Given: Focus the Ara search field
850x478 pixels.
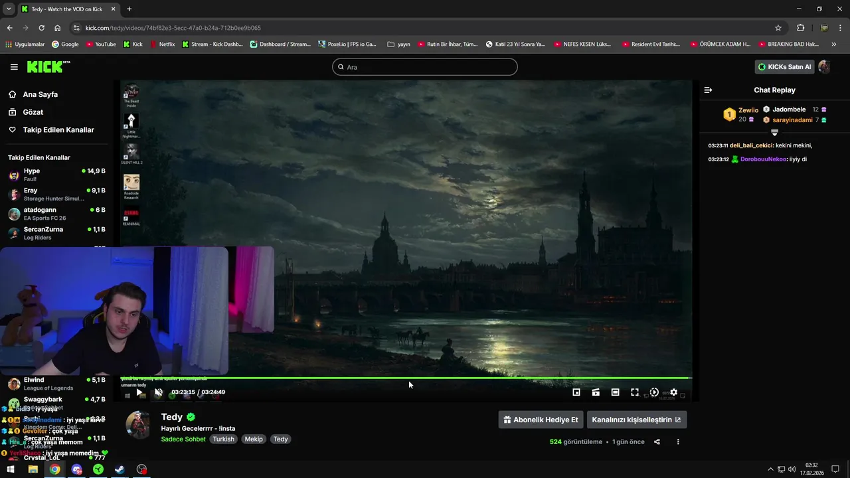Looking at the screenshot, I should [425, 67].
